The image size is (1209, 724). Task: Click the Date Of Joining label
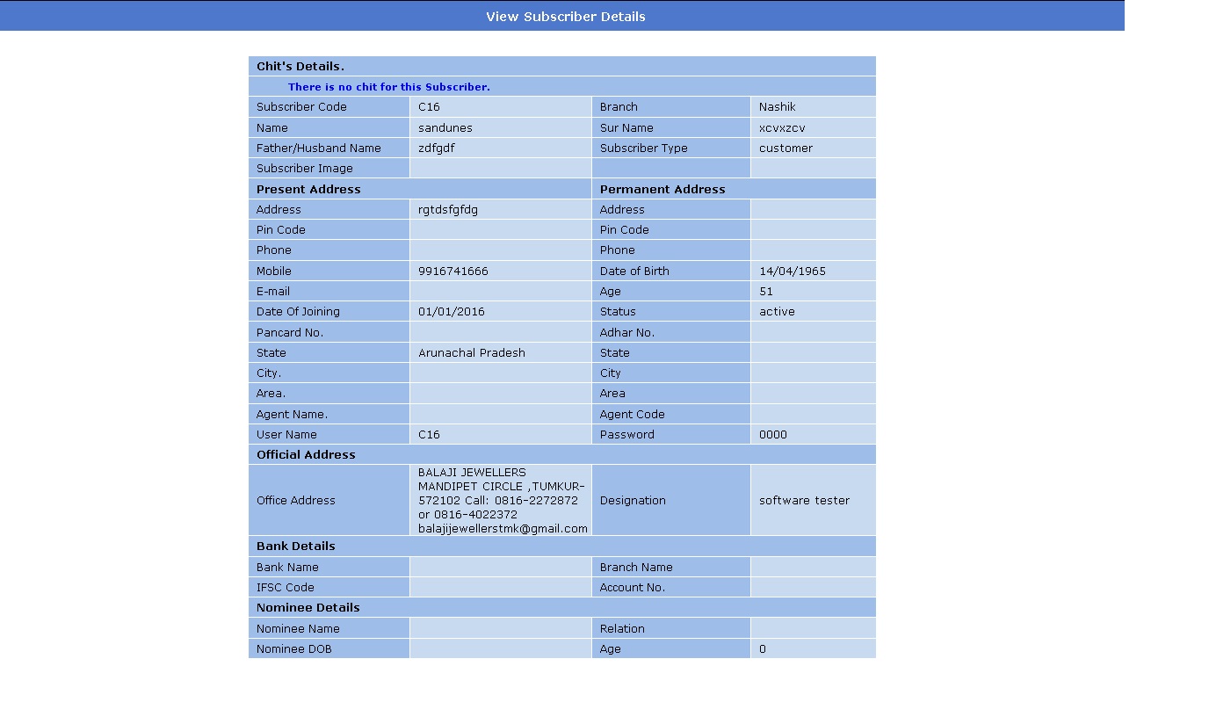click(298, 312)
